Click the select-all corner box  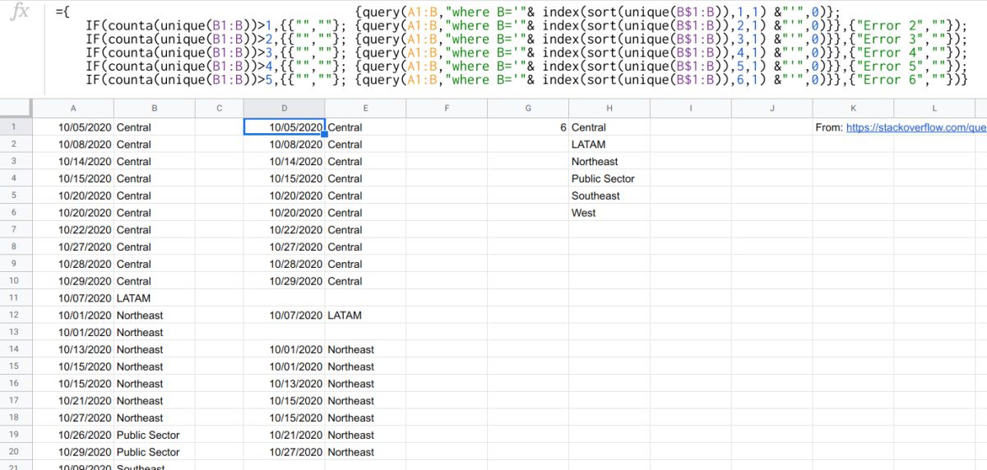click(x=15, y=108)
